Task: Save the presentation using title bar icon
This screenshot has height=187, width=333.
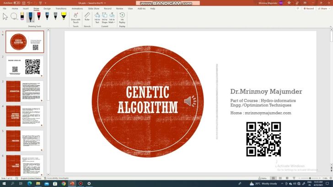Action: 24,3
